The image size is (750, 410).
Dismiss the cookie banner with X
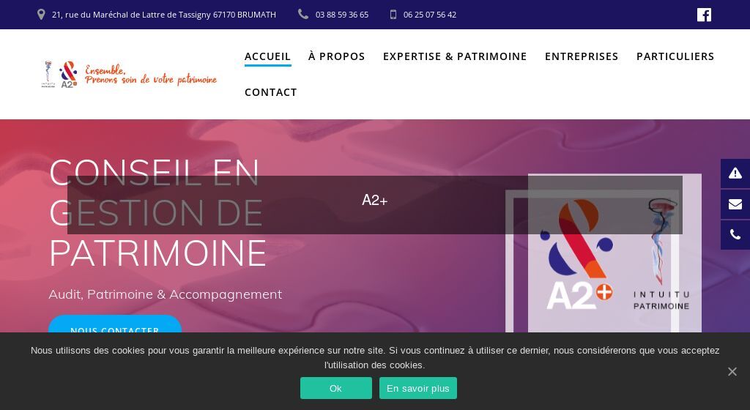[x=732, y=371]
